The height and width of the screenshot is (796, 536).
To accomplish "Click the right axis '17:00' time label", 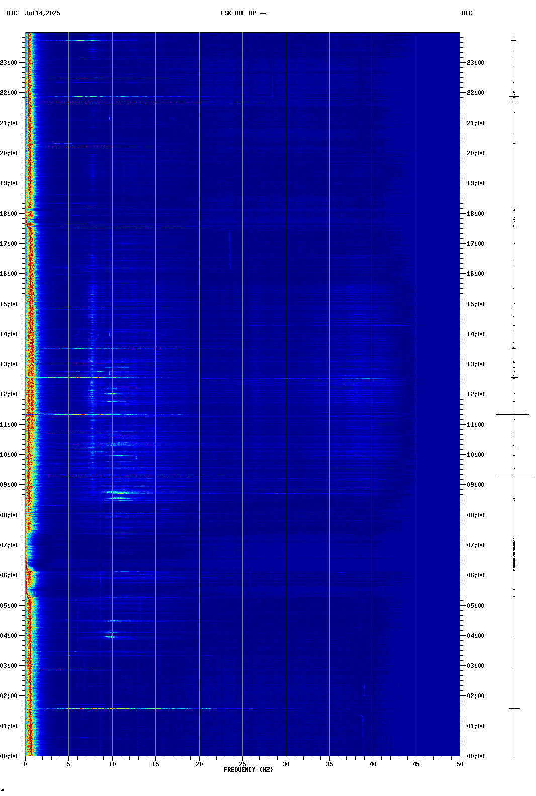I will pos(476,244).
